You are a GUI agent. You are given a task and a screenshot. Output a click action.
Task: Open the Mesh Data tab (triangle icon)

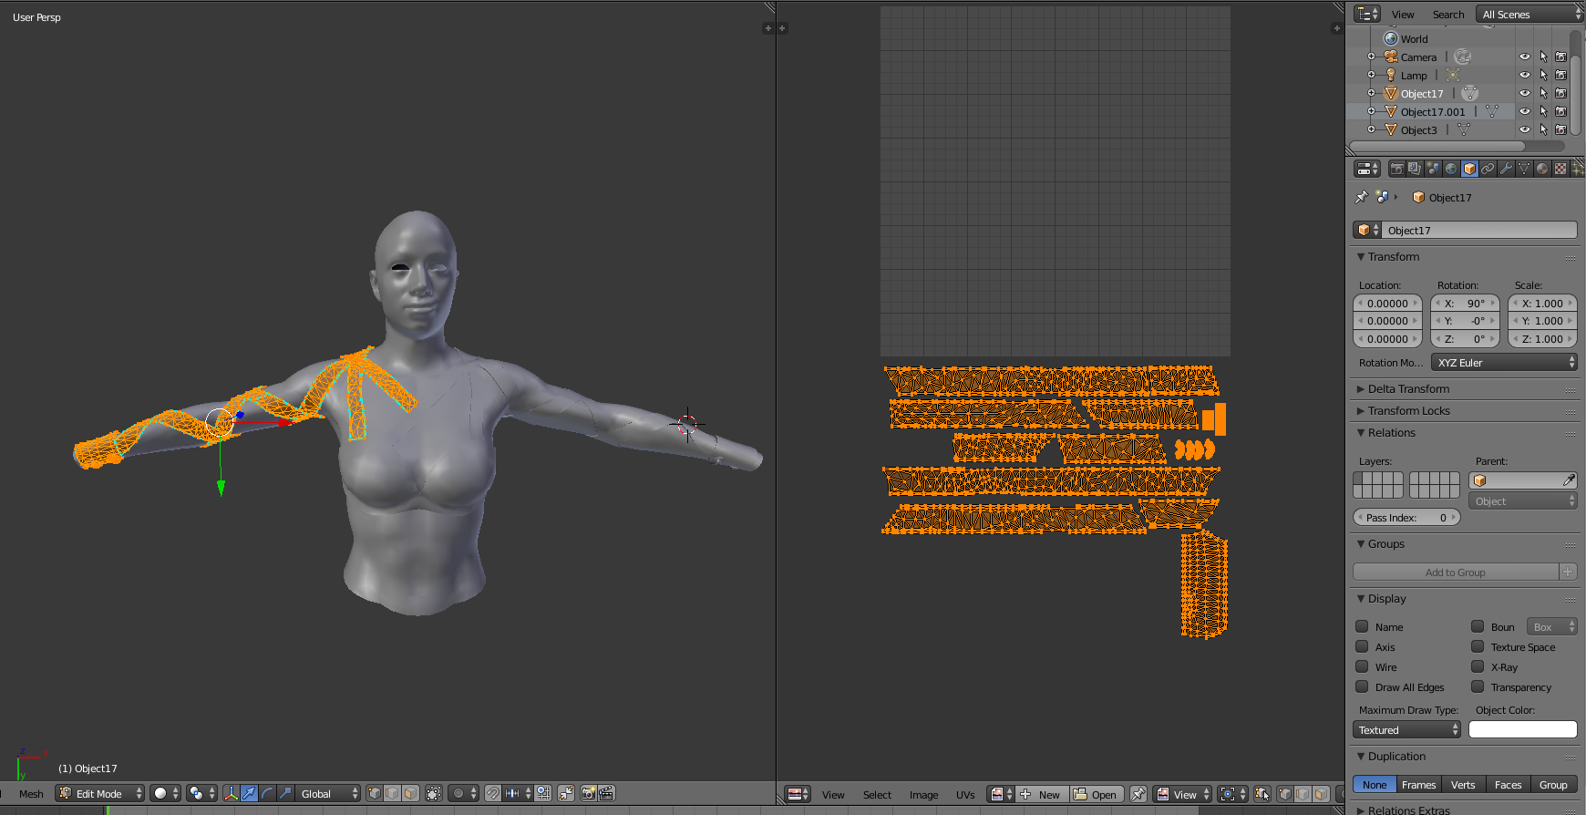click(1524, 169)
